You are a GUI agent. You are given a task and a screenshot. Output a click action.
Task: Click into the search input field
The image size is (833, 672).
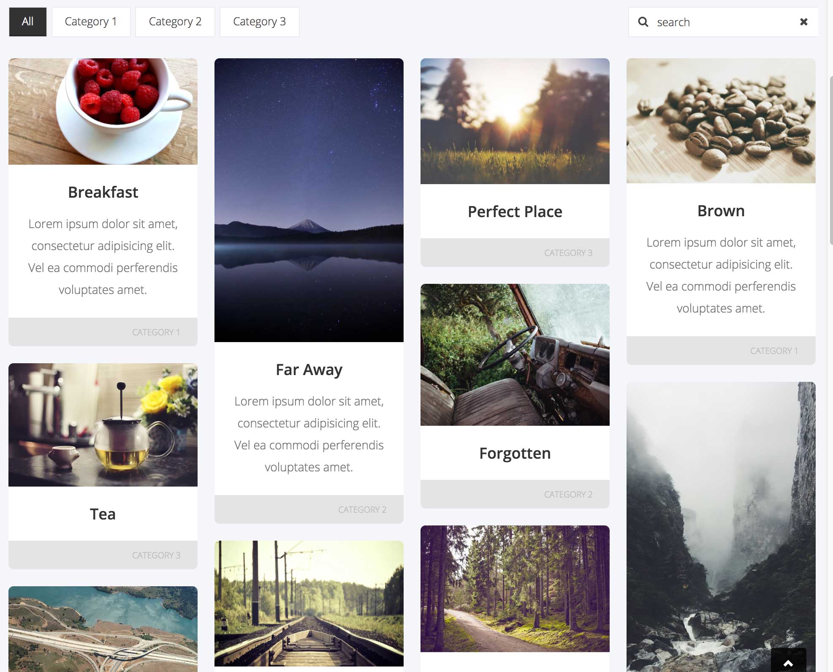723,22
